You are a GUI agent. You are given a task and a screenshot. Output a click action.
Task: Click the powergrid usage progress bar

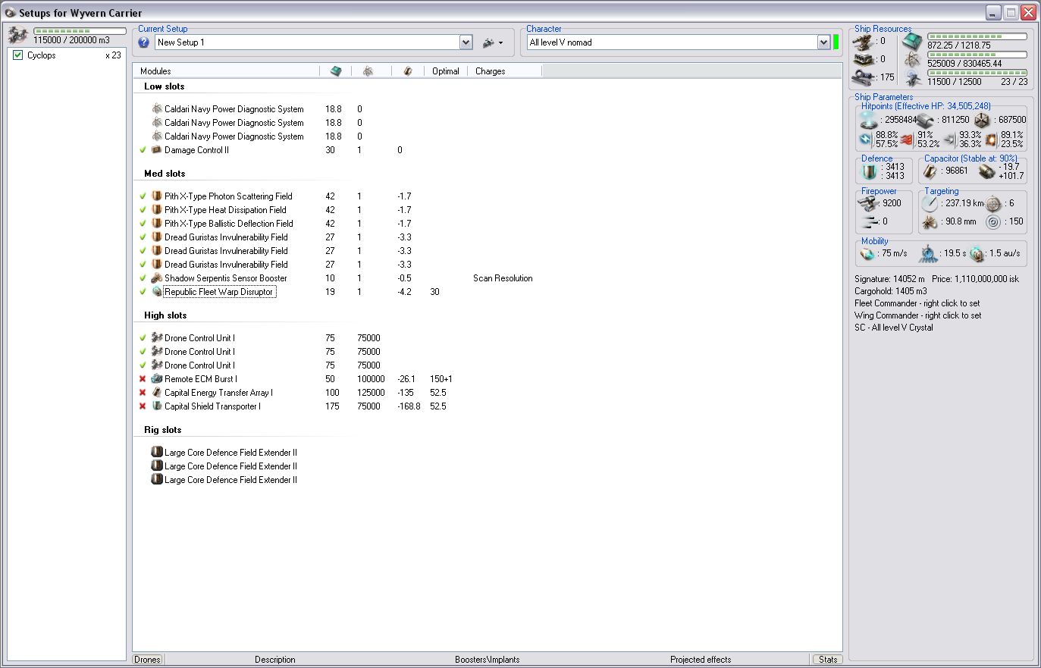[977, 55]
